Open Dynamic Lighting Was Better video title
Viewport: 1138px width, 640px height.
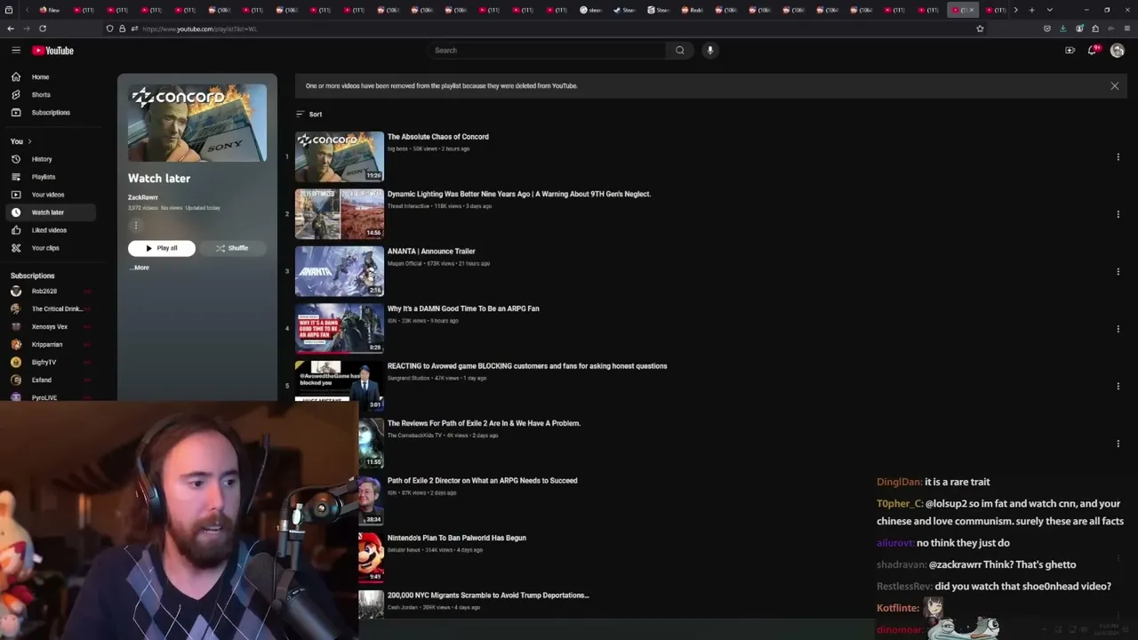(519, 194)
